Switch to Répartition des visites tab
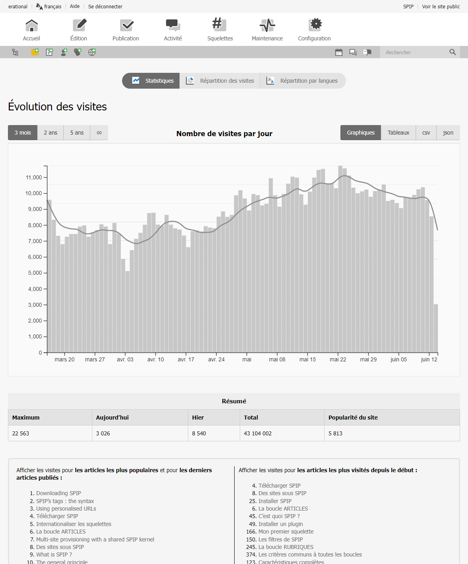The width and height of the screenshot is (468, 564). point(220,81)
